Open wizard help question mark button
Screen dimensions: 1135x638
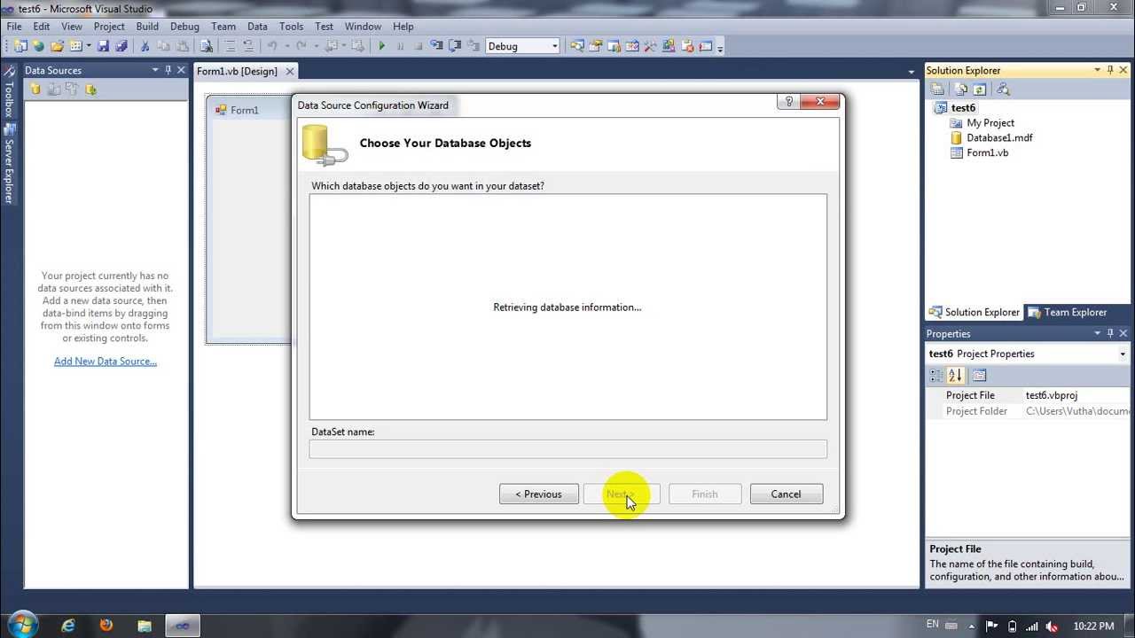(787, 102)
